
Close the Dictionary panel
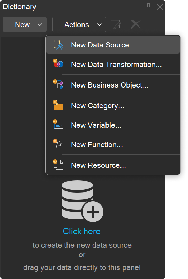pos(160,7)
